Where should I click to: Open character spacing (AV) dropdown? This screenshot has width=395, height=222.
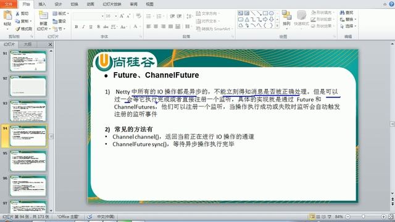tap(114, 27)
